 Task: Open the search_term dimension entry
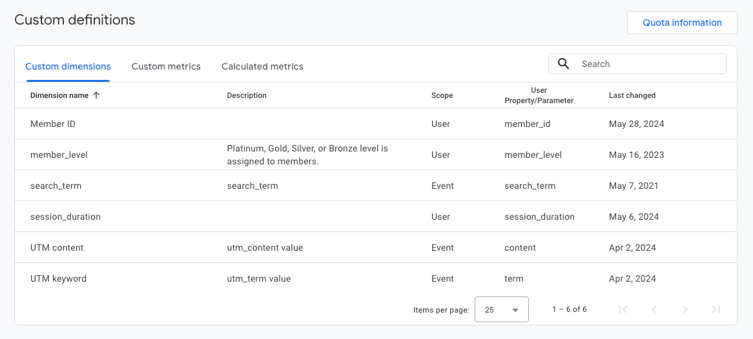56,186
